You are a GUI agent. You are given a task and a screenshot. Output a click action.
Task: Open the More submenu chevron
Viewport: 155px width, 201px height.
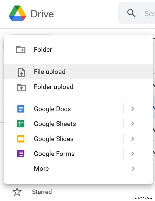[133, 169]
